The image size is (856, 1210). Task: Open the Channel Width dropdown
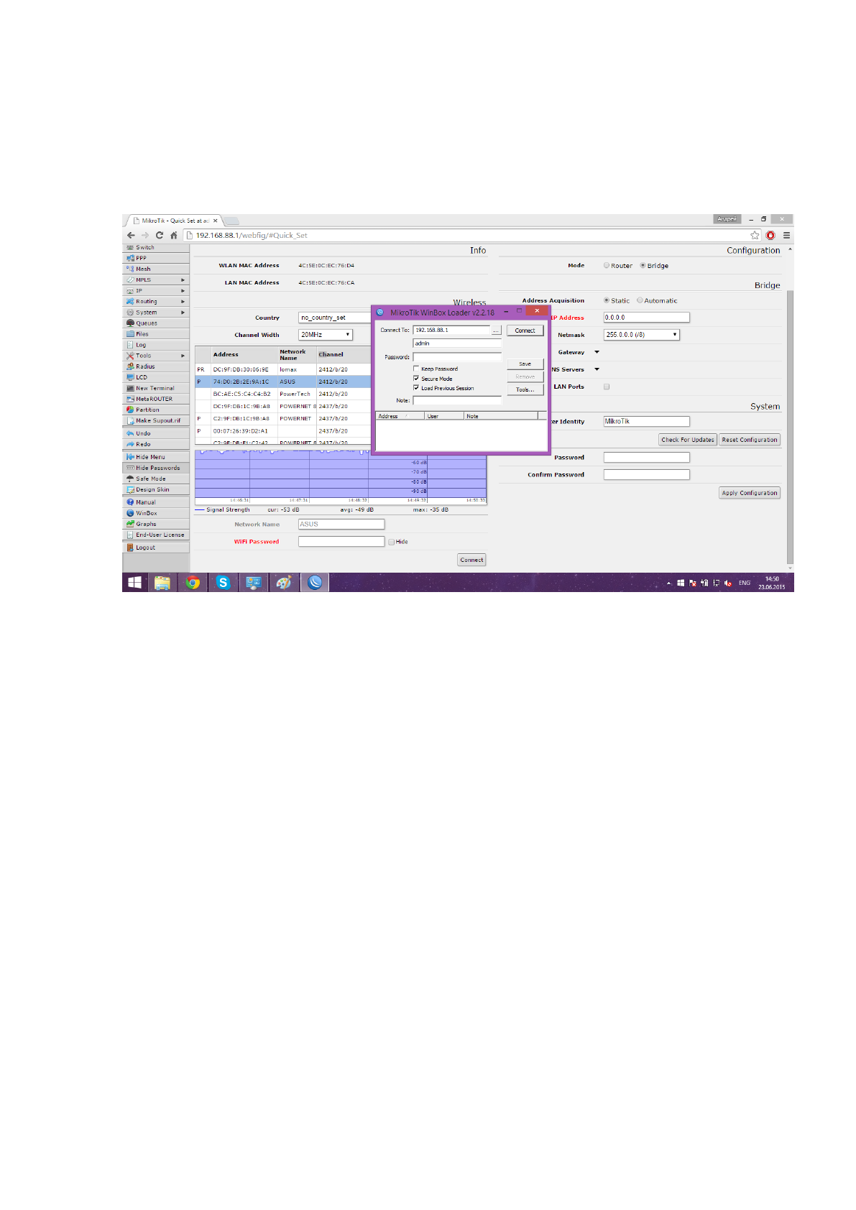pos(326,335)
